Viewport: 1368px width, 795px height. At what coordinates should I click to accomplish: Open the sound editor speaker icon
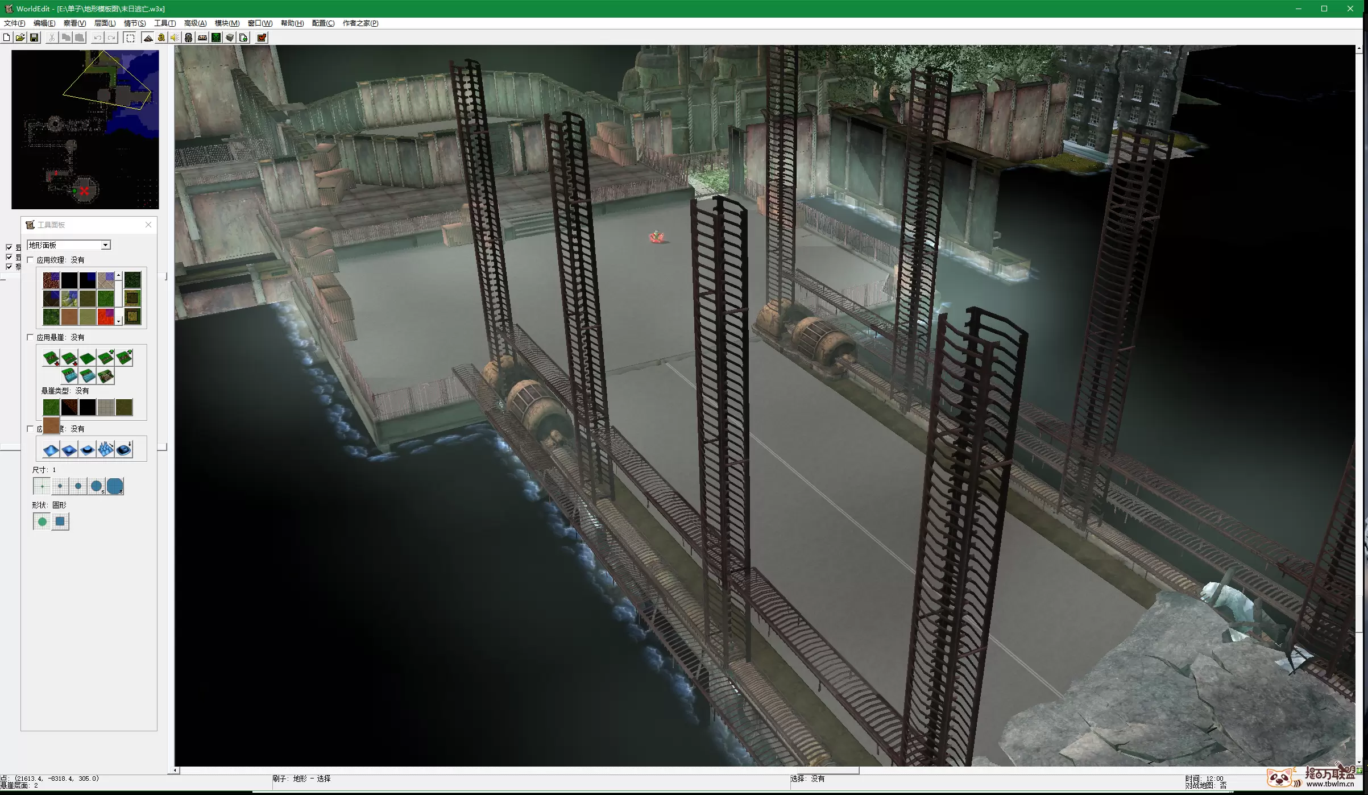[x=175, y=38]
